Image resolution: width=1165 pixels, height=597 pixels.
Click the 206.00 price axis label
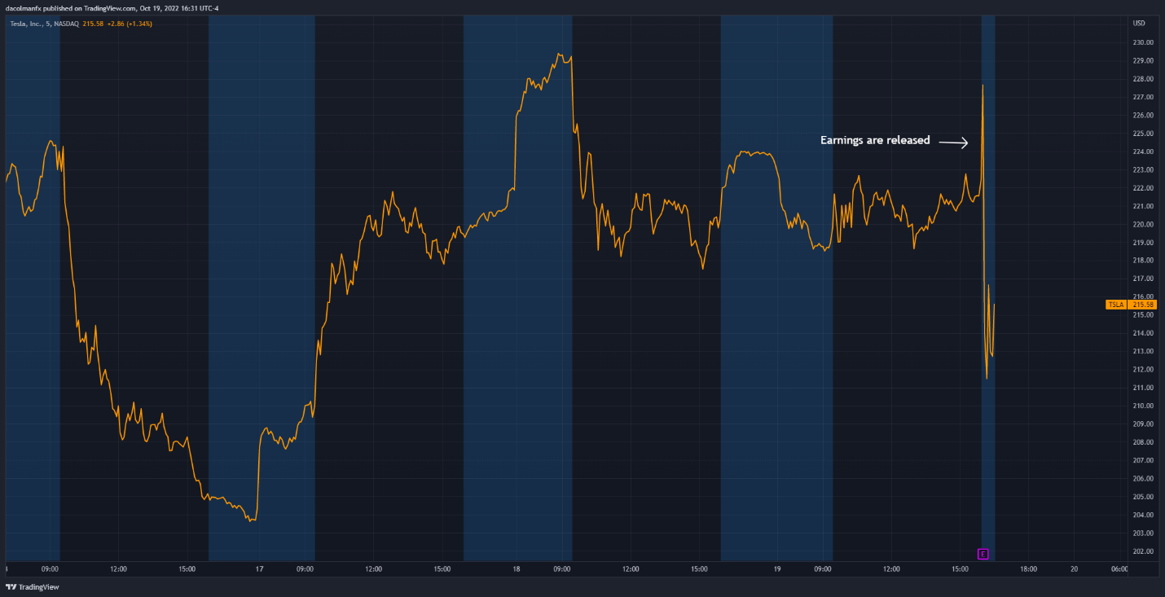(1142, 479)
